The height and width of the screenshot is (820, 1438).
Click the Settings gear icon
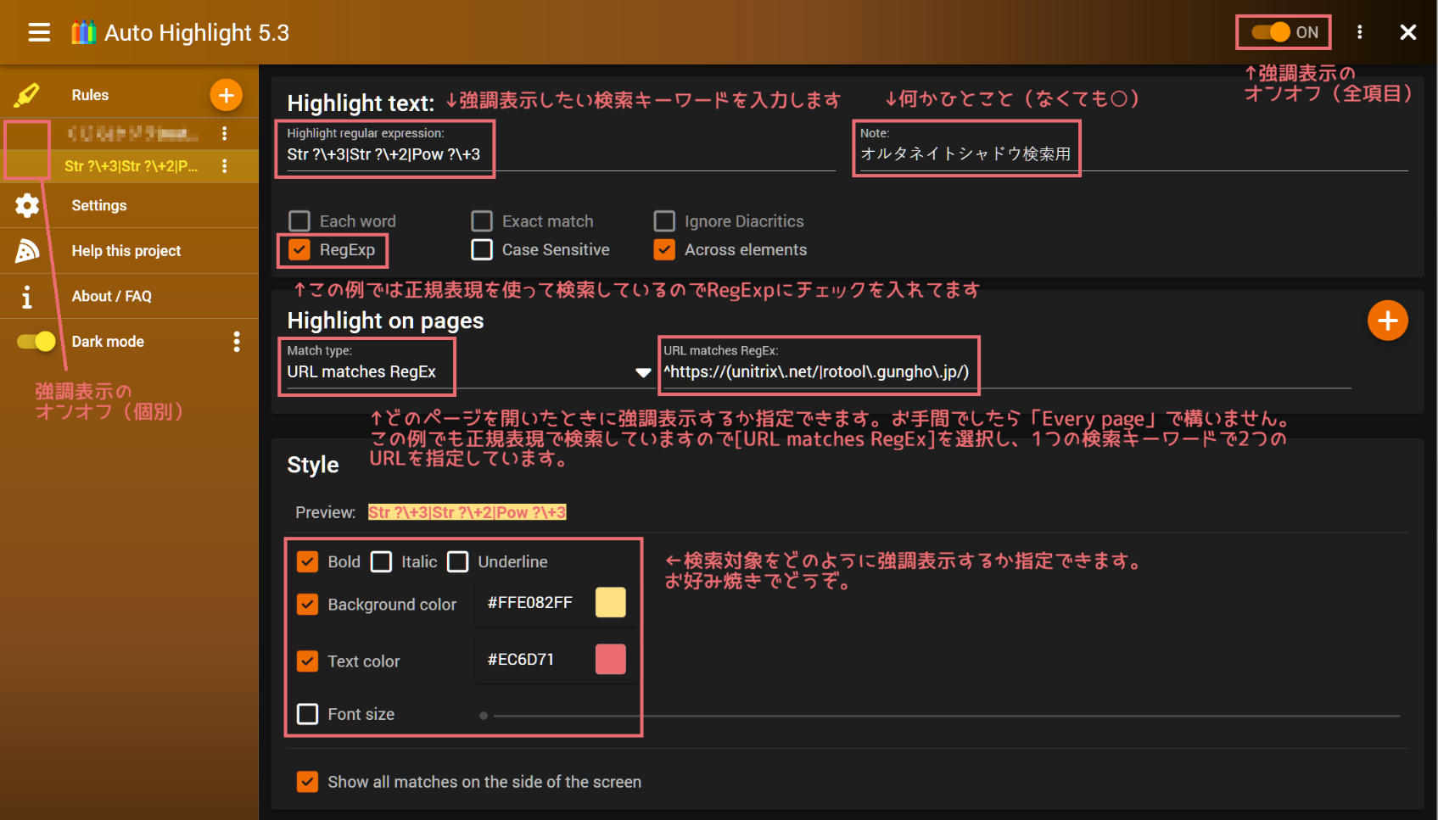tap(27, 205)
